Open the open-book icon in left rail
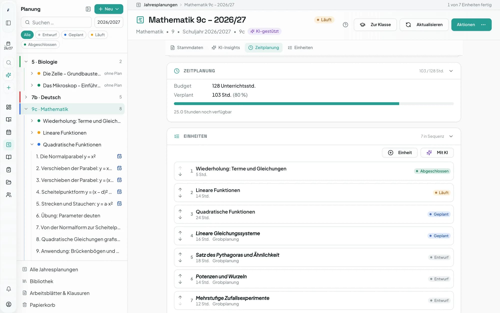This screenshot has width=500, height=313. (8, 157)
